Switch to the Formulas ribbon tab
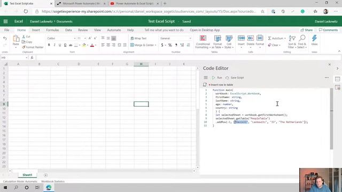Screen dimensions: 342x192 52,30
